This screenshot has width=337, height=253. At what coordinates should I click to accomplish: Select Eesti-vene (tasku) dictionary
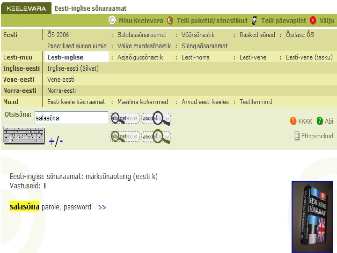pos(309,57)
